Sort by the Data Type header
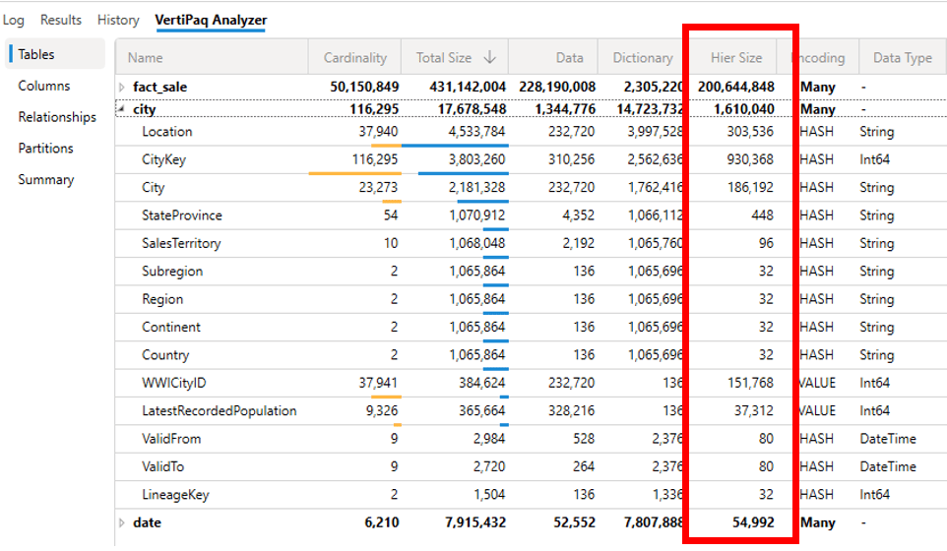This screenshot has height=551, width=947. coord(902,57)
